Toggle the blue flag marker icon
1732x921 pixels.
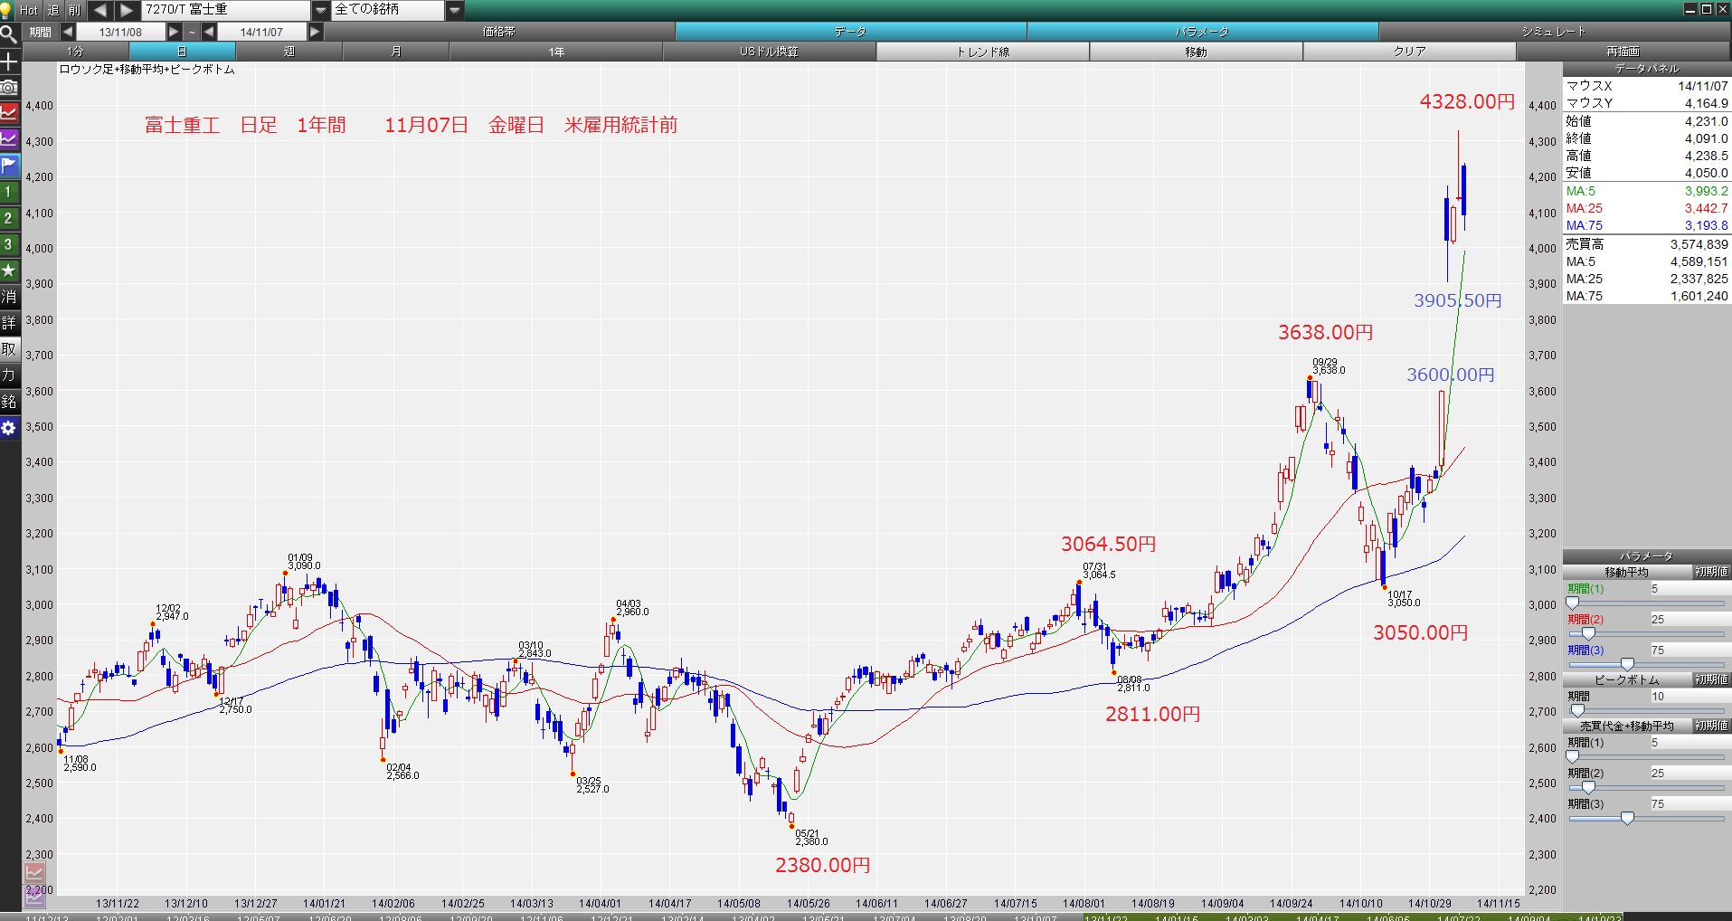point(9,166)
